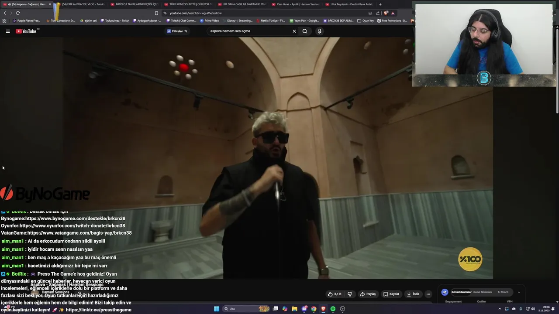Switch to Cem Yenel - Ayrılık tab
Viewport: 559px width, 314px height.
click(295, 4)
